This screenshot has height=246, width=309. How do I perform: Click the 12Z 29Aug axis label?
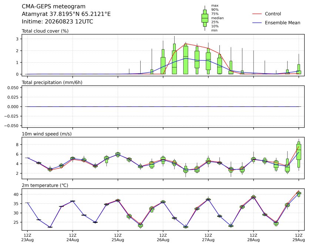tap(299, 238)
